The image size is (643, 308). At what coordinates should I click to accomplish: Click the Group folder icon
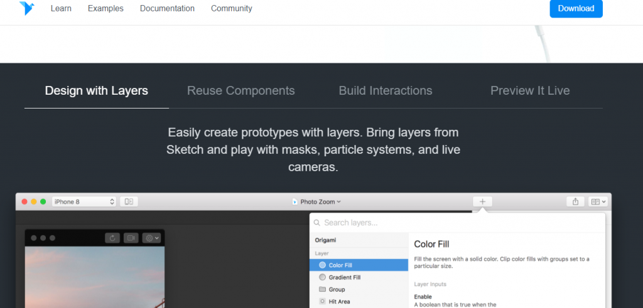(x=322, y=289)
